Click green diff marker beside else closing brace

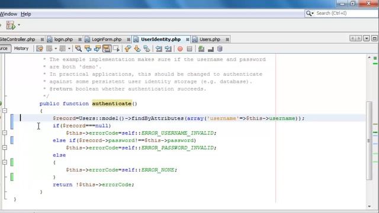12,177
